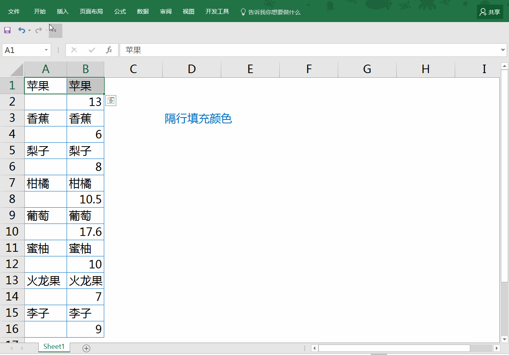Click cell A15 containing 李子
The height and width of the screenshot is (355, 509).
(46, 313)
